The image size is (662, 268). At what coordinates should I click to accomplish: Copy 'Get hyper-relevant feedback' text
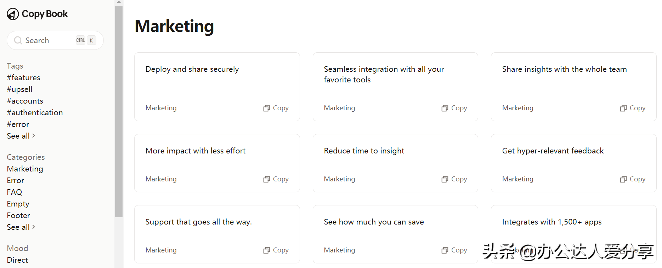pos(633,179)
